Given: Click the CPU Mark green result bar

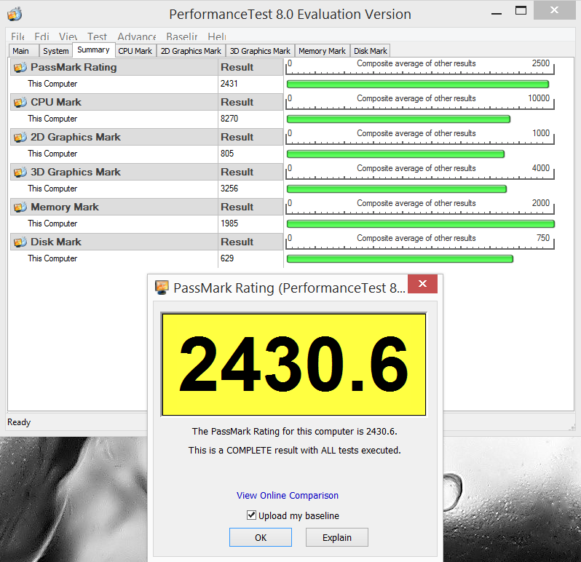Looking at the screenshot, I should [398, 119].
